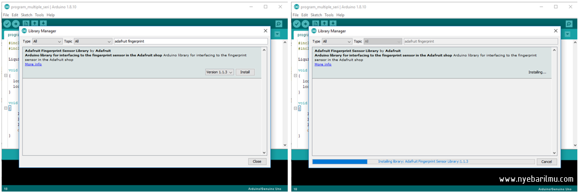Click editor scroll-down arrow in left Arduino window
Screen dimensions: 580x194
[x=285, y=145]
